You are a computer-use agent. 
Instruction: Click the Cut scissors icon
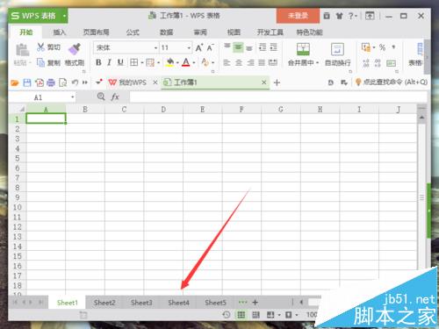40,47
